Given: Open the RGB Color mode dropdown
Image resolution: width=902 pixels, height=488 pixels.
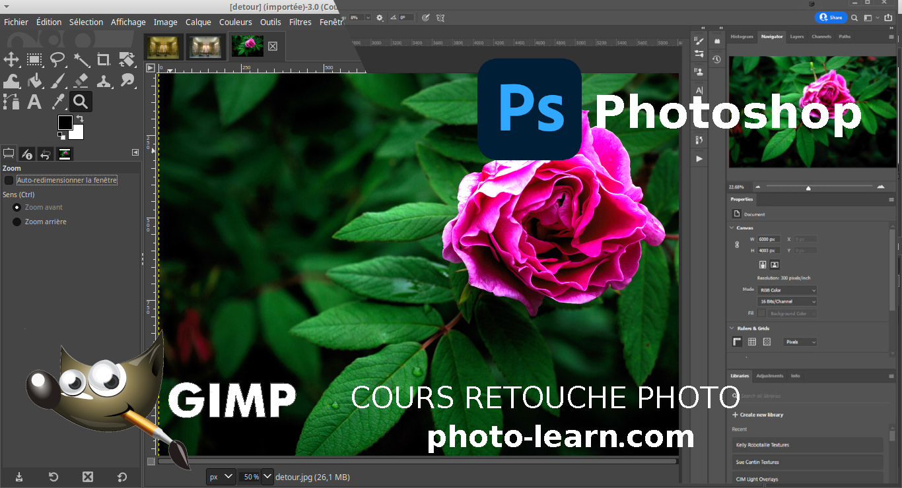Looking at the screenshot, I should (787, 290).
